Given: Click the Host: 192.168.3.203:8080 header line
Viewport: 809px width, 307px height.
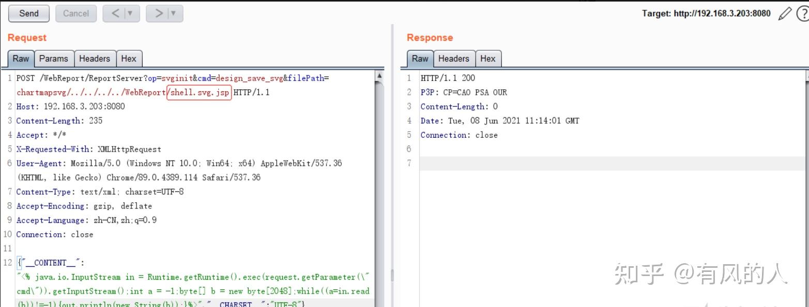Looking at the screenshot, I should tap(70, 107).
